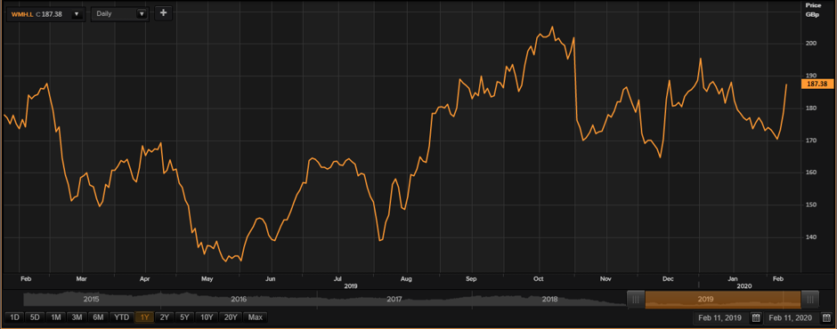Add a comparison with the plus button
Viewport: 837px width, 329px height.
(x=163, y=13)
